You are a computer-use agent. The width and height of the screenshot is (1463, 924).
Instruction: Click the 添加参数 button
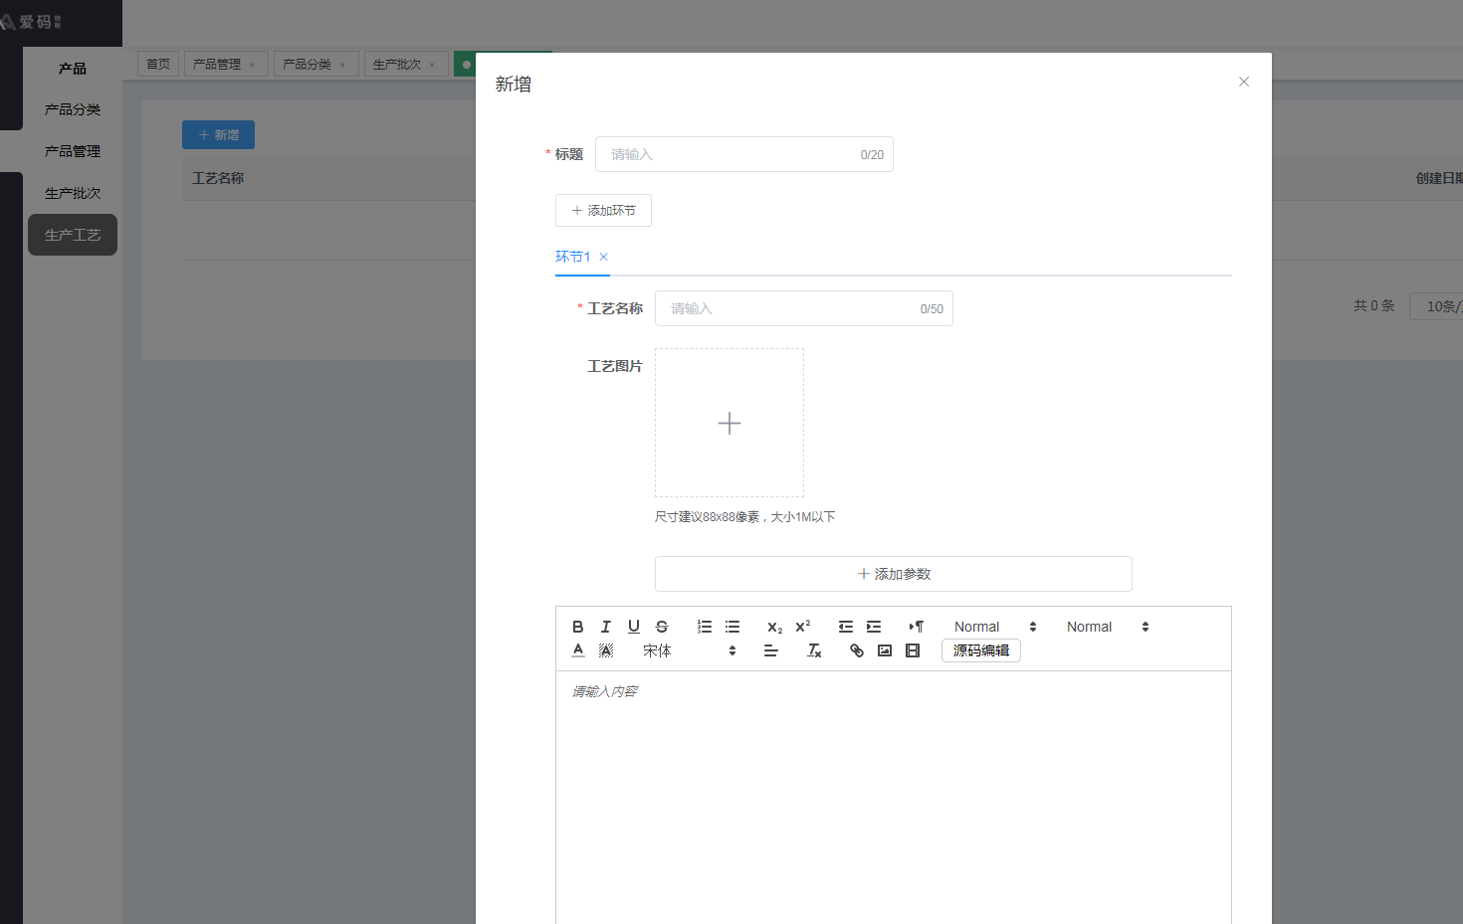pyautogui.click(x=894, y=574)
